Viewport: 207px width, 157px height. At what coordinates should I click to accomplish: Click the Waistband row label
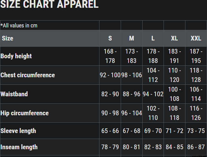(14, 94)
